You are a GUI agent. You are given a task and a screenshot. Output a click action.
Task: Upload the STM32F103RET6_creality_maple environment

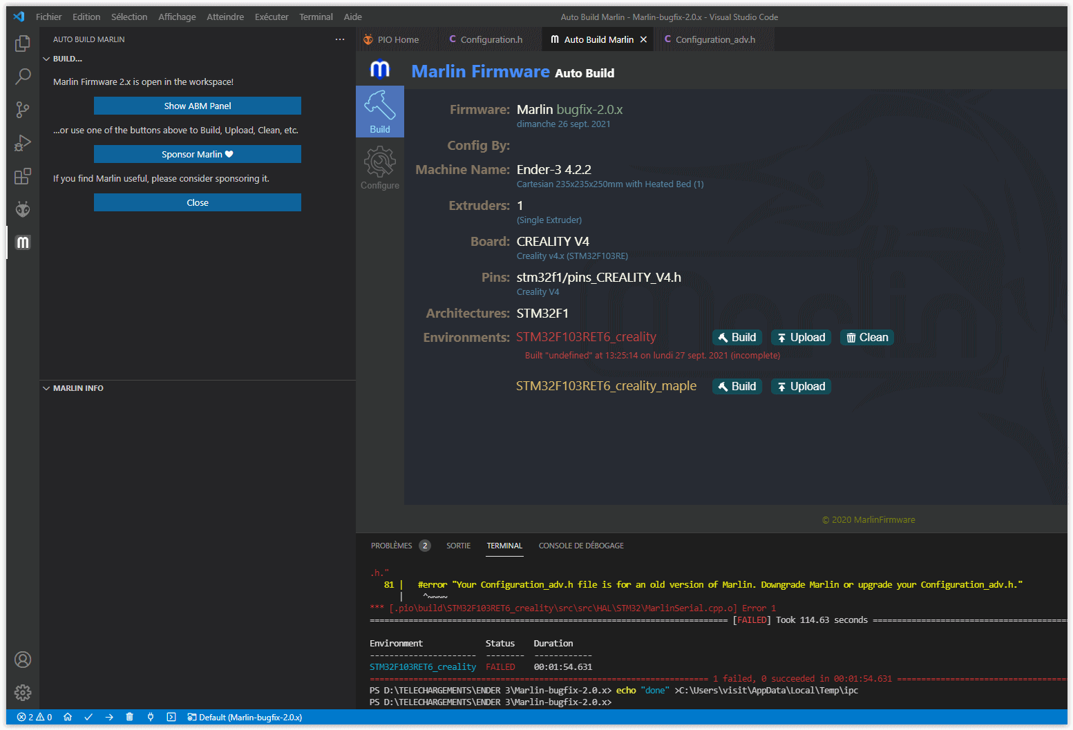[801, 386]
